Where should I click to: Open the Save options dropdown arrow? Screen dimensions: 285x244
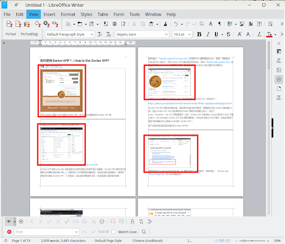pyautogui.click(x=97, y=24)
